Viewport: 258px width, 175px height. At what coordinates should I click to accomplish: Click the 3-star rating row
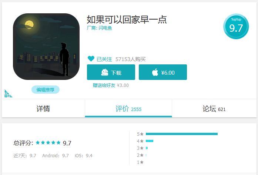click(x=143, y=148)
